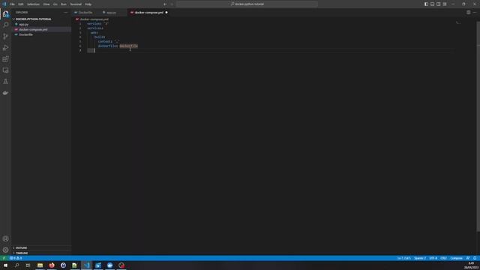Go back with the navigation arrow
The height and width of the screenshot is (270, 480).
coord(165,4)
